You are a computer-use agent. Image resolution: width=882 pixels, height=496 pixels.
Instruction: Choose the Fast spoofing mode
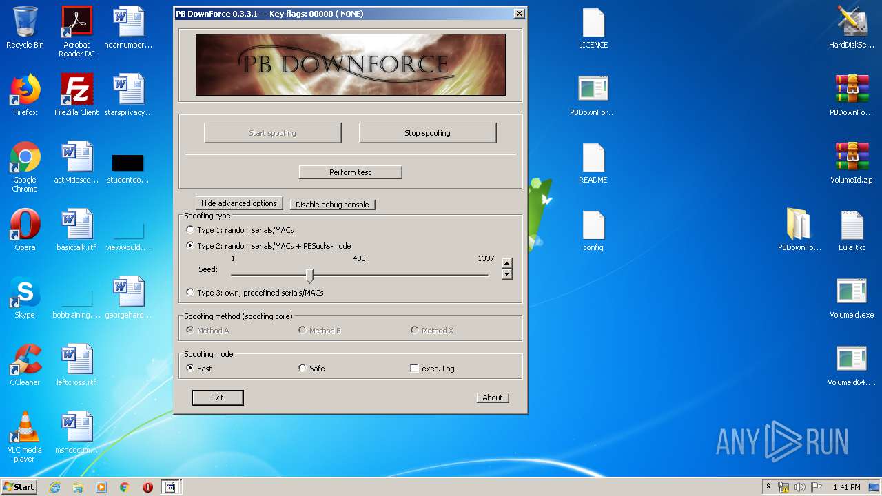199,369
